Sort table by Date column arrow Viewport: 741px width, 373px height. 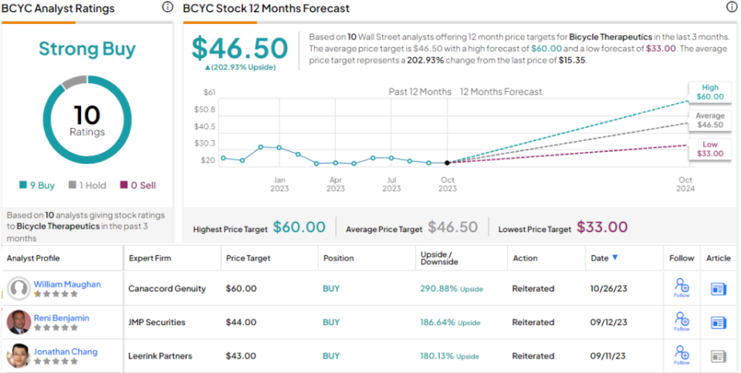pos(614,258)
